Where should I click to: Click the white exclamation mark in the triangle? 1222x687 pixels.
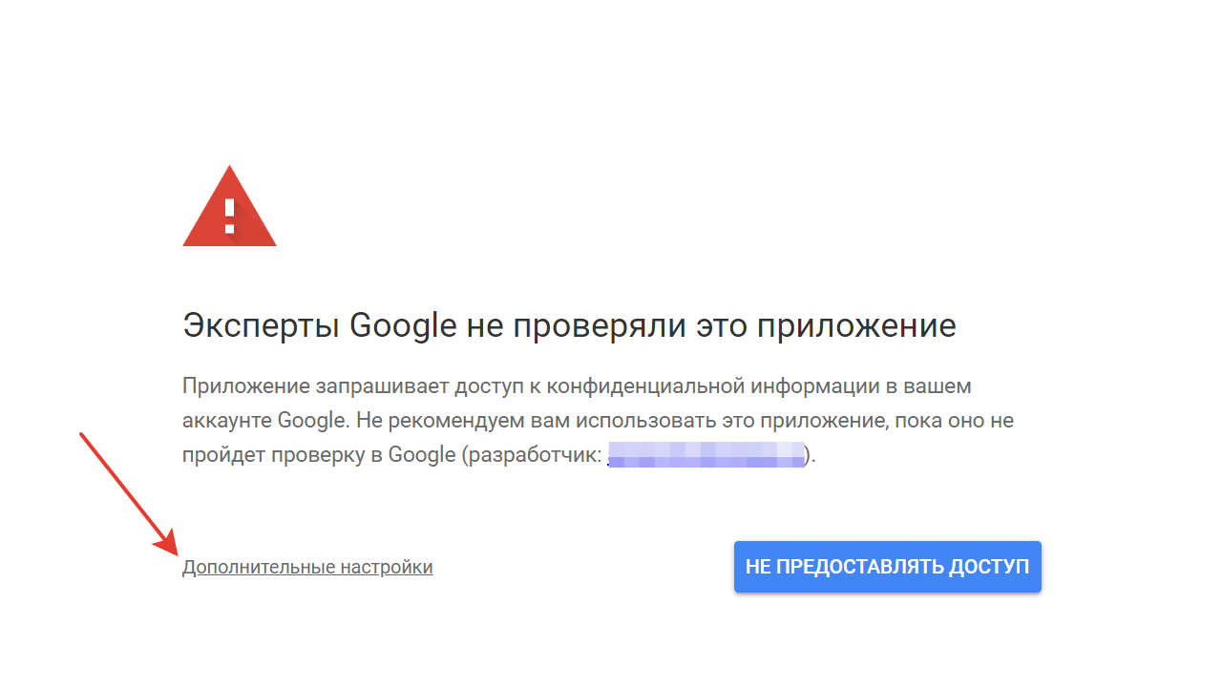tap(229, 216)
